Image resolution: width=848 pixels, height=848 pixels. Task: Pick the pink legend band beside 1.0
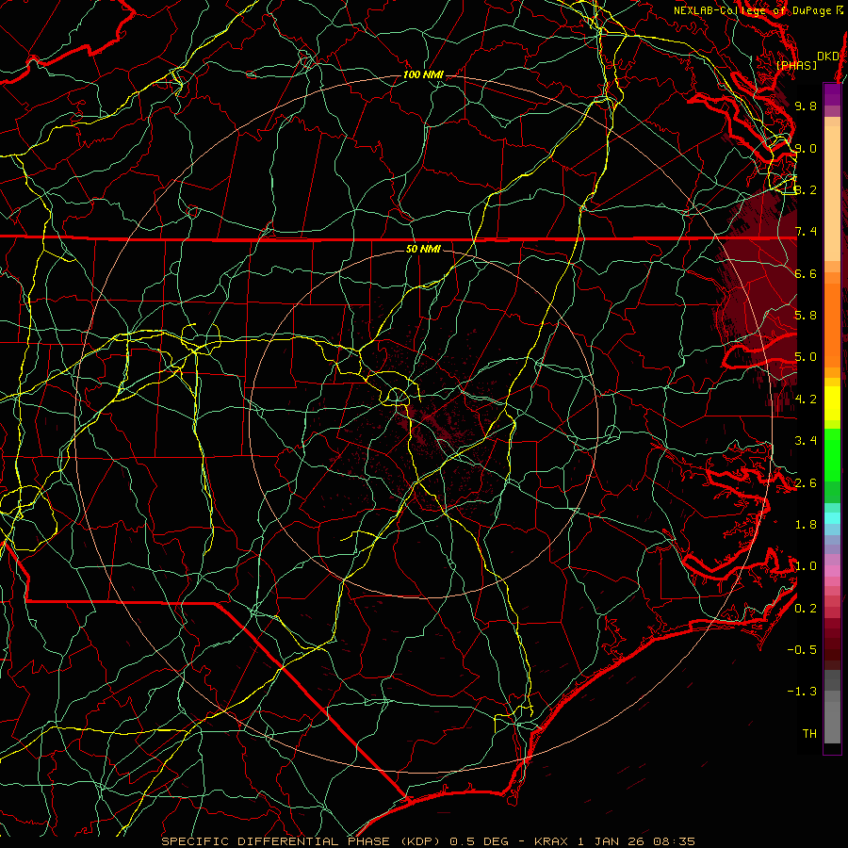[832, 571]
